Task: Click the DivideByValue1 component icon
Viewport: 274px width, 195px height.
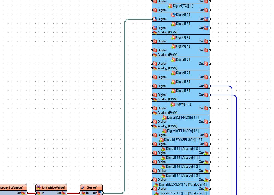Action: click(39, 187)
